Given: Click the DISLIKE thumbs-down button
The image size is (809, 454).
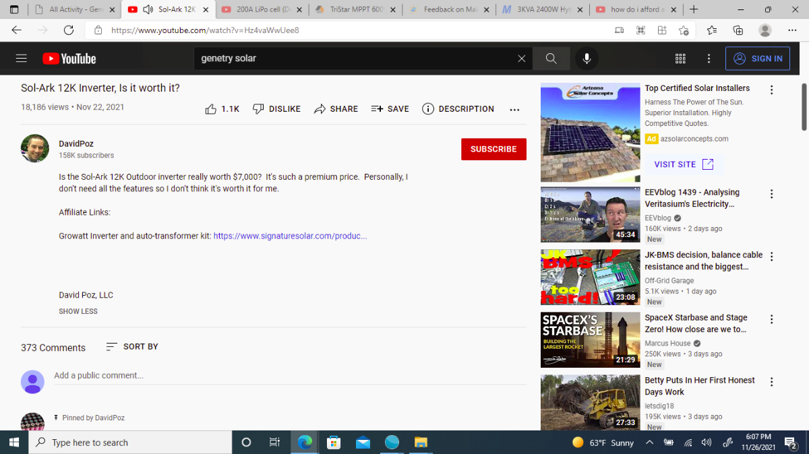Looking at the screenshot, I should click(276, 108).
